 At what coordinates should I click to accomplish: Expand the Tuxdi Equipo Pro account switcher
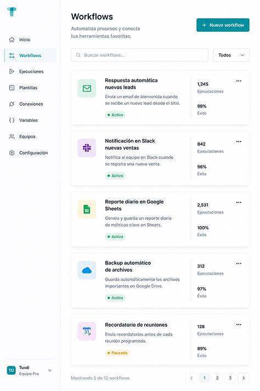pos(30,370)
